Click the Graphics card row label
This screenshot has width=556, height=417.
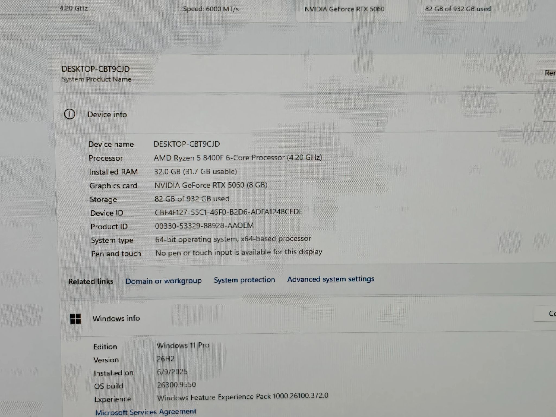[113, 186]
